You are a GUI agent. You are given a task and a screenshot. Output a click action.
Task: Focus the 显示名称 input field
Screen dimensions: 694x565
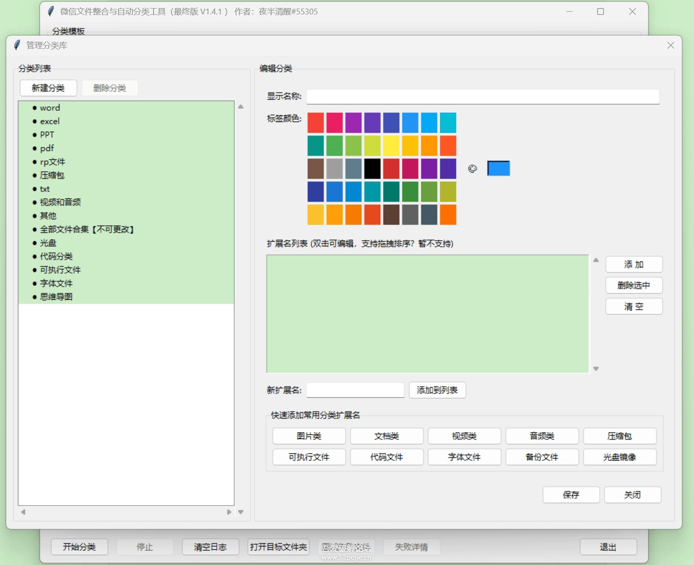click(483, 96)
